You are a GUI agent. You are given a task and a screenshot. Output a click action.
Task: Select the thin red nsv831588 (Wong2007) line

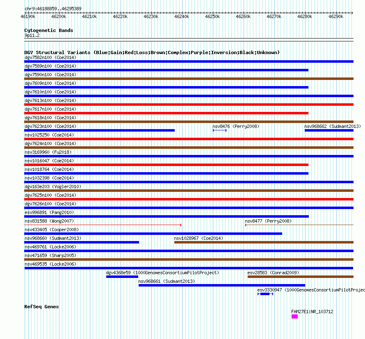[x=103, y=225]
